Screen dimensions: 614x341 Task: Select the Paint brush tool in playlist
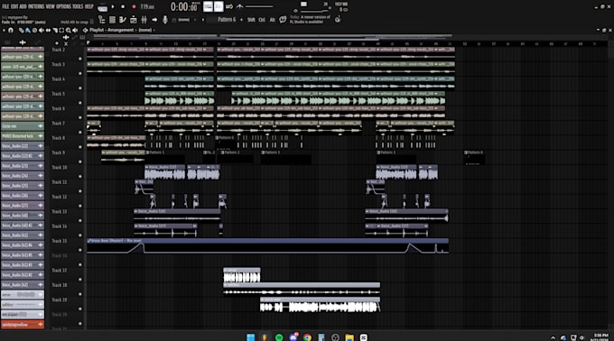[28, 30]
